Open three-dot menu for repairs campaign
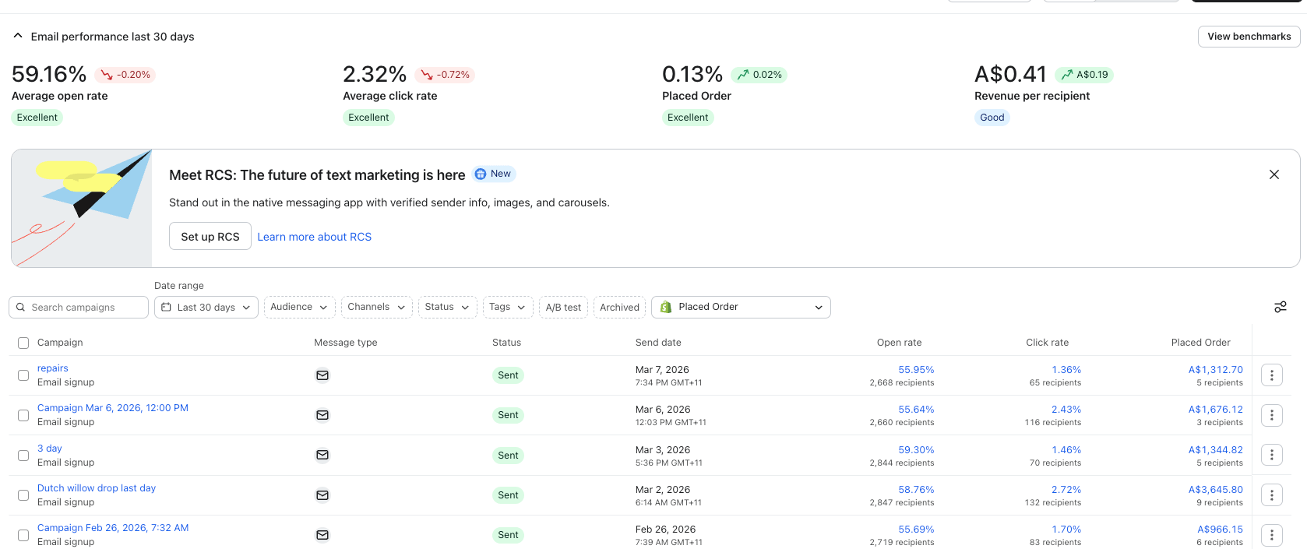 [1272, 375]
